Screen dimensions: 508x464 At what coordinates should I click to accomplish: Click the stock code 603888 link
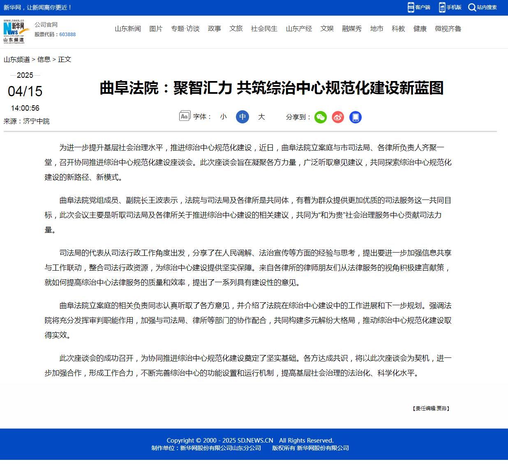click(67, 35)
